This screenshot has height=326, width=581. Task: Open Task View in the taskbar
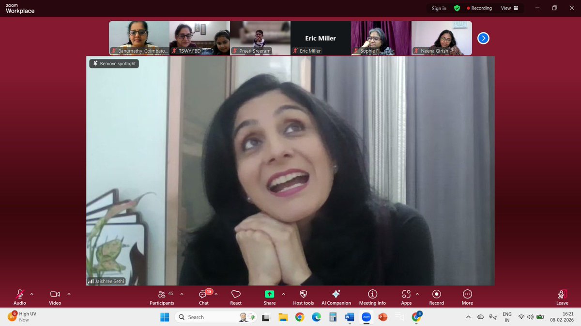pos(265,317)
